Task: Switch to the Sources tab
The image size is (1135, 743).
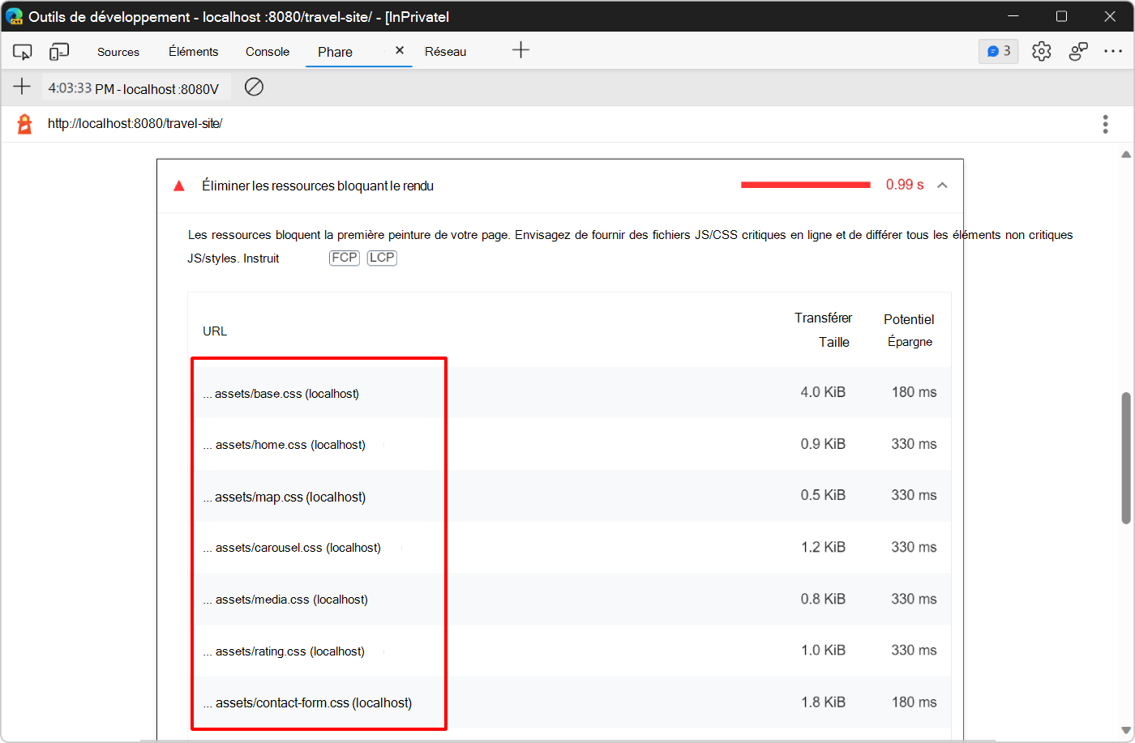Action: [x=118, y=52]
